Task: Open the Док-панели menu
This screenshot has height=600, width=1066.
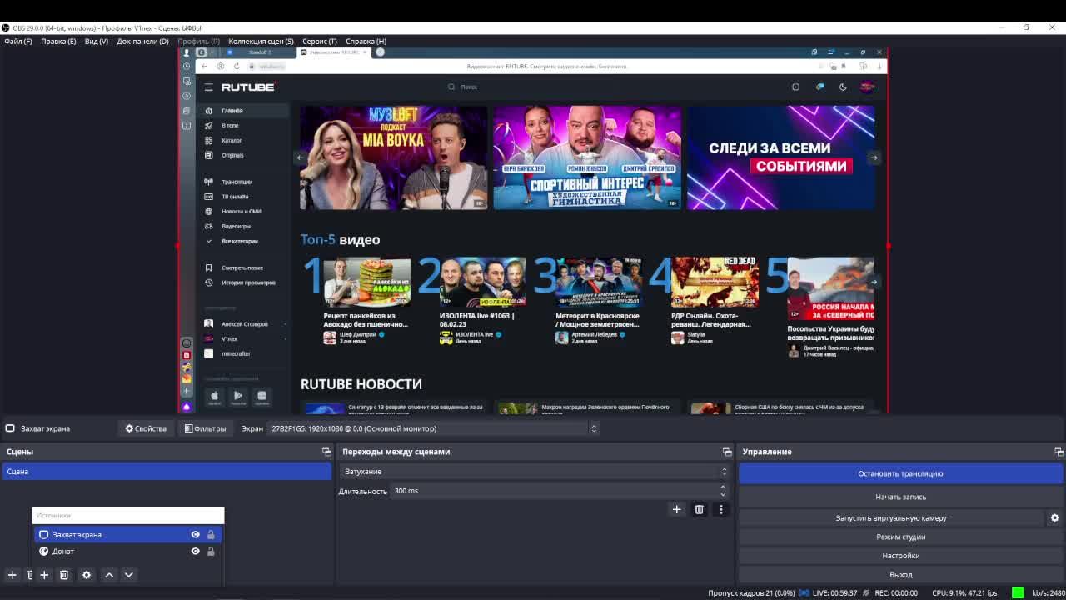Action: pos(142,41)
